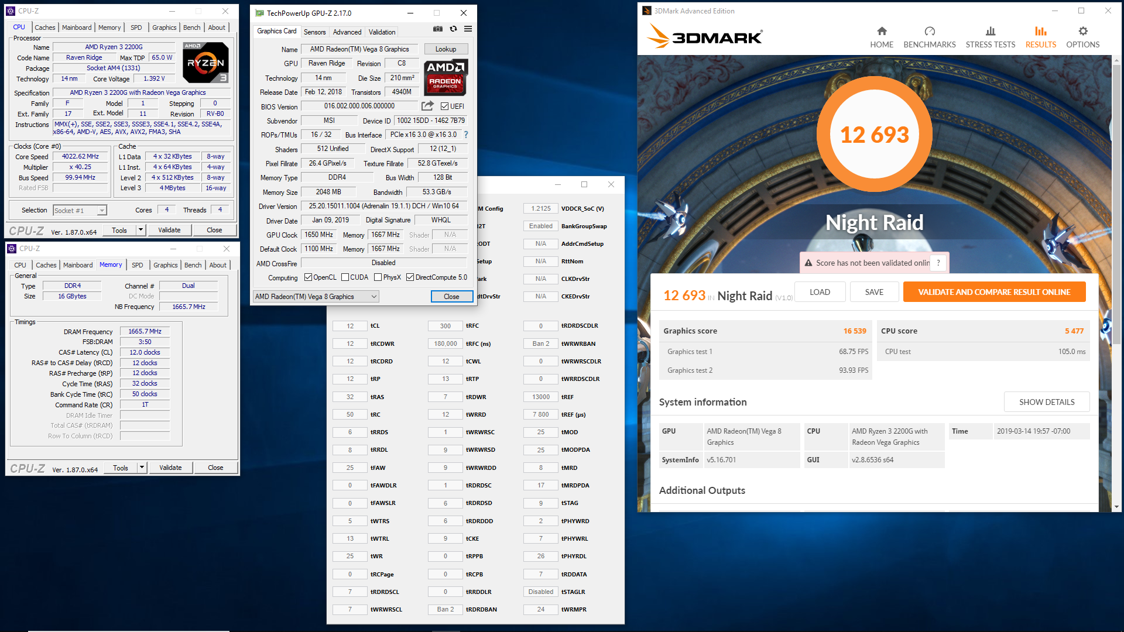Expand Tools arrow in top CPU-Z window

point(140,230)
